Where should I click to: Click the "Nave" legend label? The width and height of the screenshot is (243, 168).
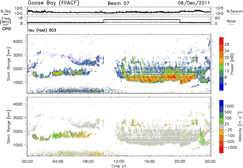231,21
